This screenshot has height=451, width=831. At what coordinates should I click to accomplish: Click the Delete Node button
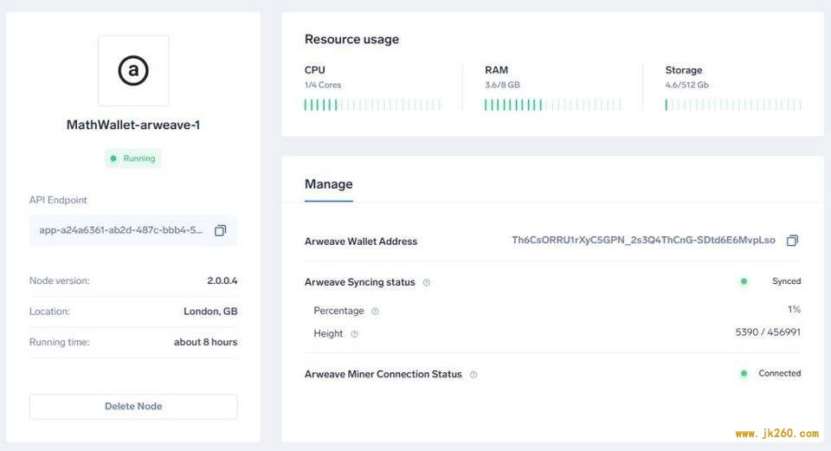click(x=133, y=407)
